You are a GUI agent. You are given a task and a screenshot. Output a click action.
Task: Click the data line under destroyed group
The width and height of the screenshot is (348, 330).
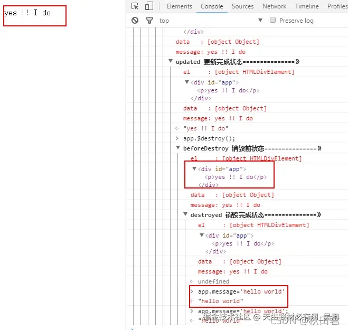239,261
